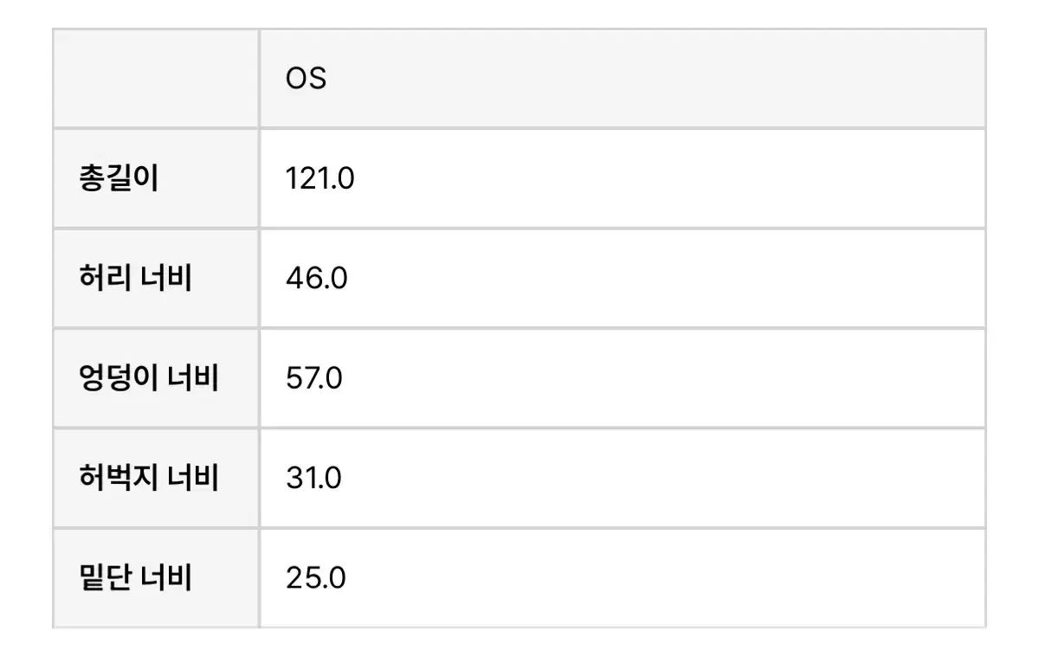Click the word 허벅지 in thigh row
The height and width of the screenshot is (670, 1039).
pos(119,478)
